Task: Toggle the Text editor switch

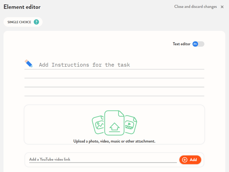Action: [198, 44]
